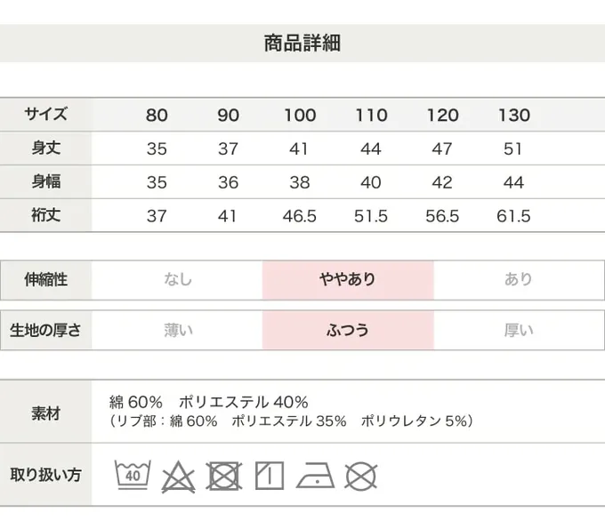Click the 取り扱い方 care instructions label
Screen dimensions: 605x521
click(x=45, y=475)
